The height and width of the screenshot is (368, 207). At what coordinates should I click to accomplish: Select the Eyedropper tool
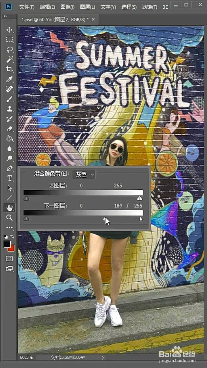9,79
